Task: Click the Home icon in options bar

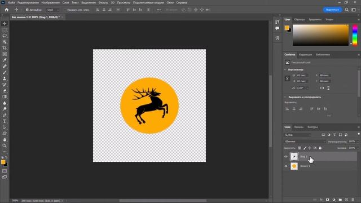Action: pos(7,10)
